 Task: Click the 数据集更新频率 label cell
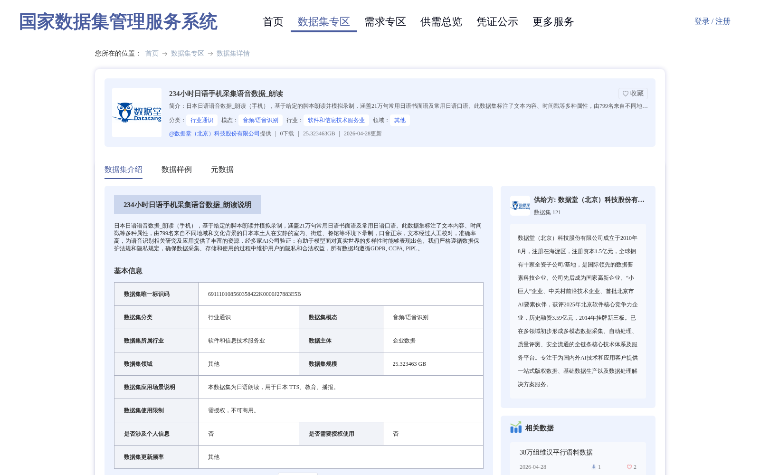tap(156, 457)
